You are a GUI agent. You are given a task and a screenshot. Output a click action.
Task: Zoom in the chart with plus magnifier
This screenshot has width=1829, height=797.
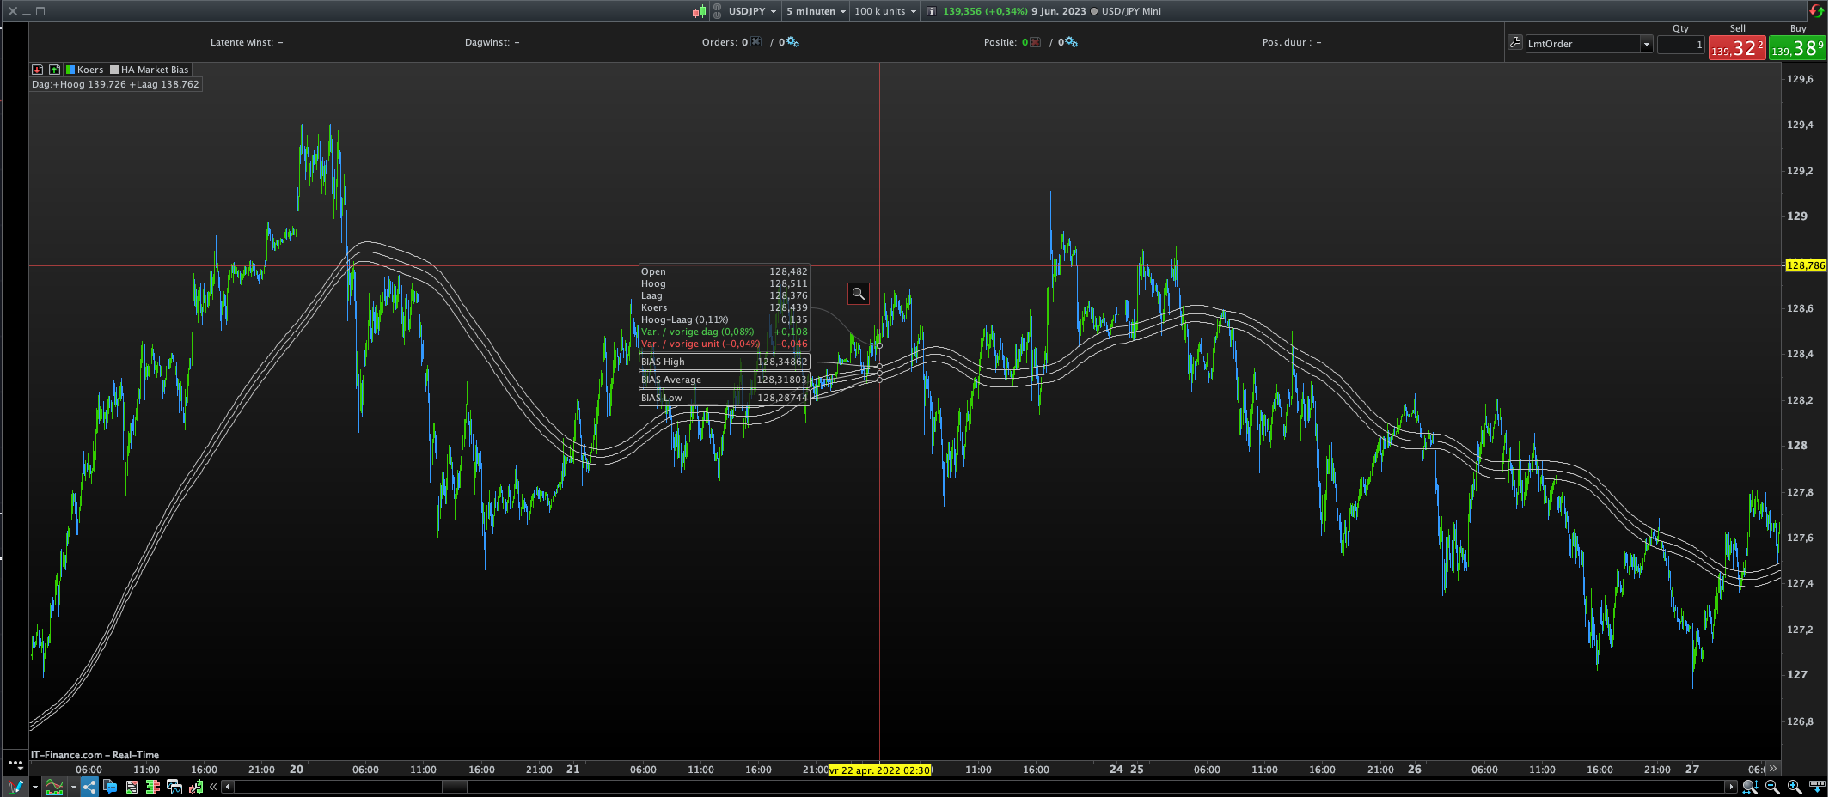[1795, 787]
